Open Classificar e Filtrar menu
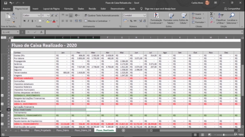 (x=221, y=19)
